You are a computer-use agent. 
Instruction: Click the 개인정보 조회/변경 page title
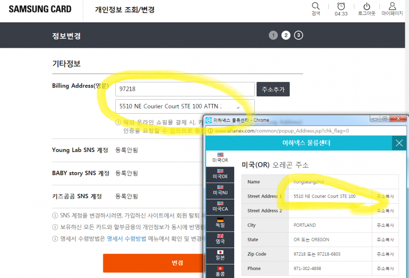coord(125,10)
